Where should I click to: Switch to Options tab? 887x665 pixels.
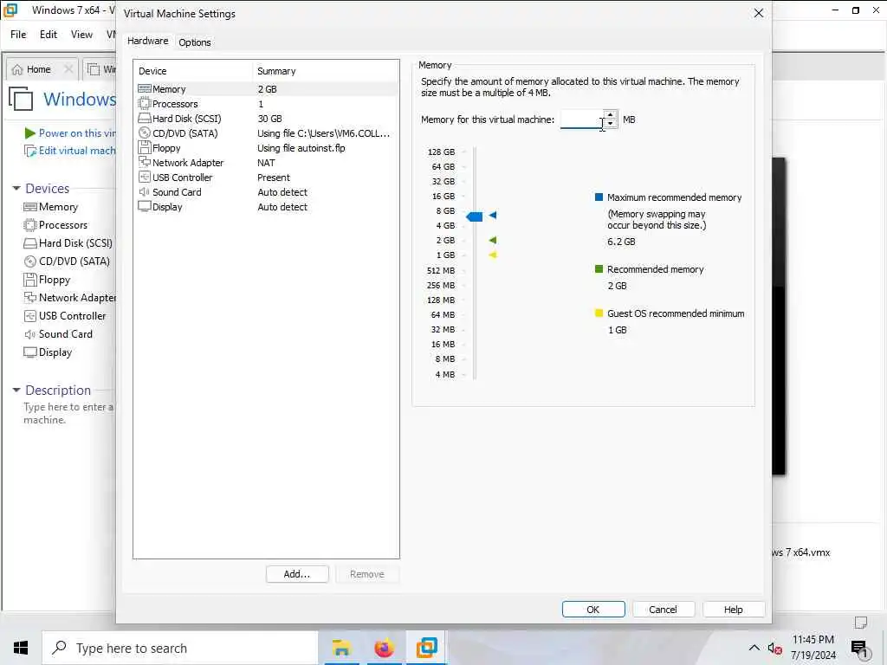(x=195, y=42)
